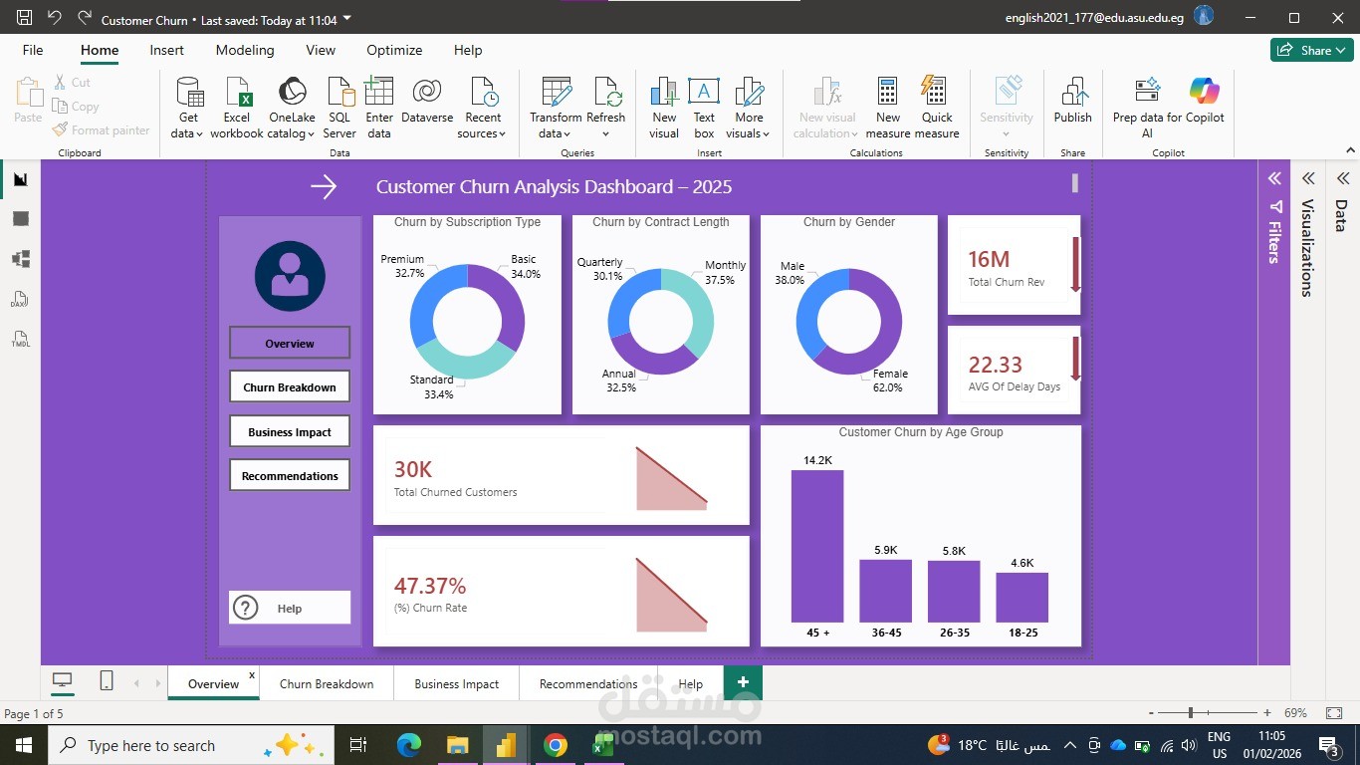The image size is (1360, 765).
Task: Select the Model view in left sidebar
Action: pos(21,258)
